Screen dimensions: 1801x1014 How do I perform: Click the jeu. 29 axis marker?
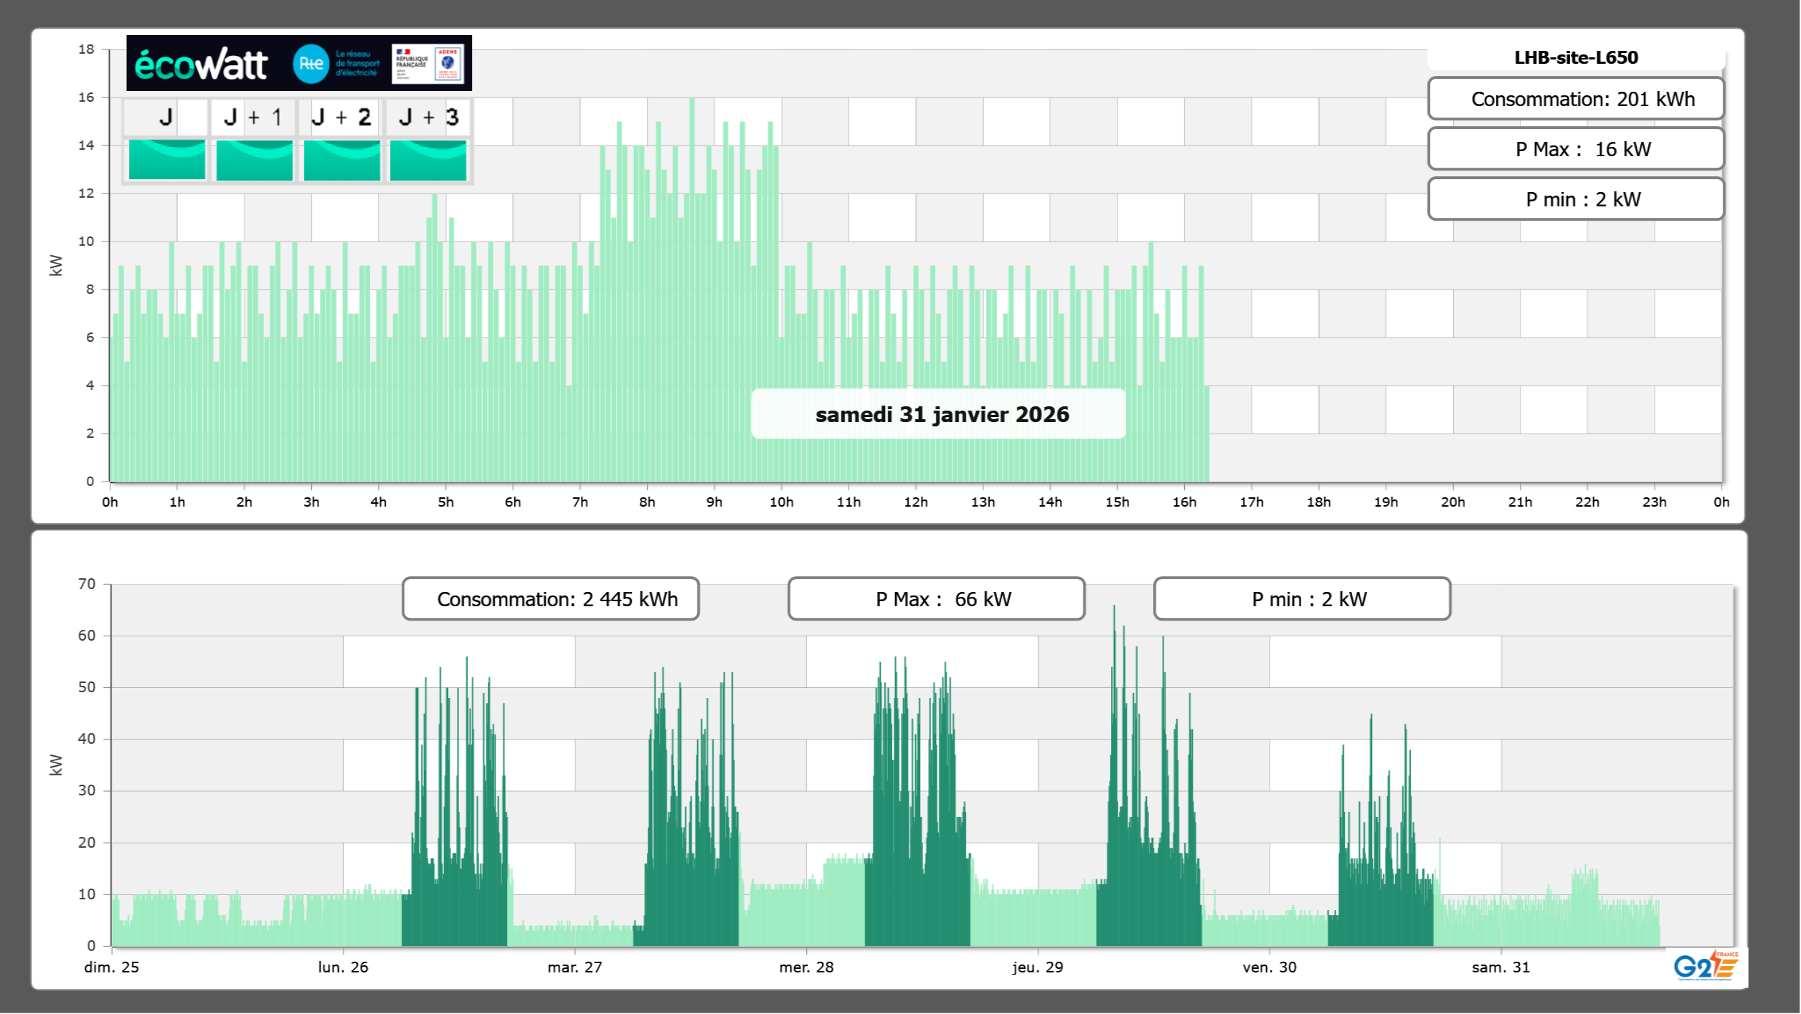click(1037, 967)
